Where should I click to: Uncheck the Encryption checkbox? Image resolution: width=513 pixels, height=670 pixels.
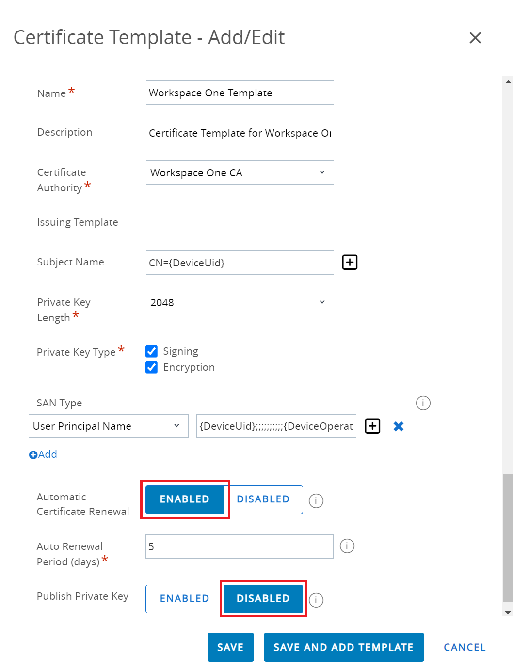click(152, 367)
